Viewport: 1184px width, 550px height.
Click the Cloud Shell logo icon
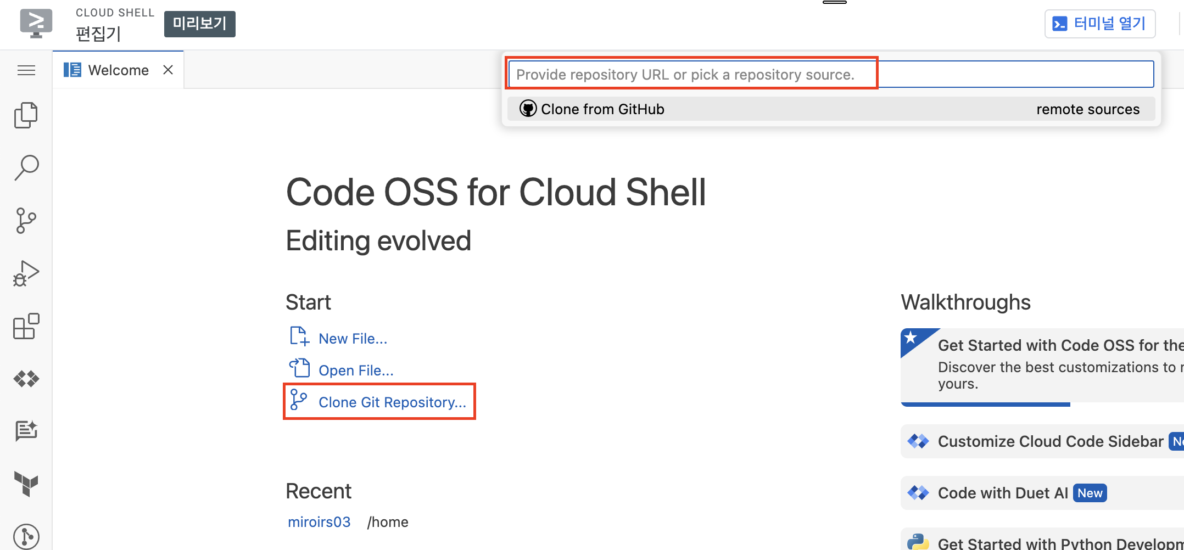pos(36,24)
